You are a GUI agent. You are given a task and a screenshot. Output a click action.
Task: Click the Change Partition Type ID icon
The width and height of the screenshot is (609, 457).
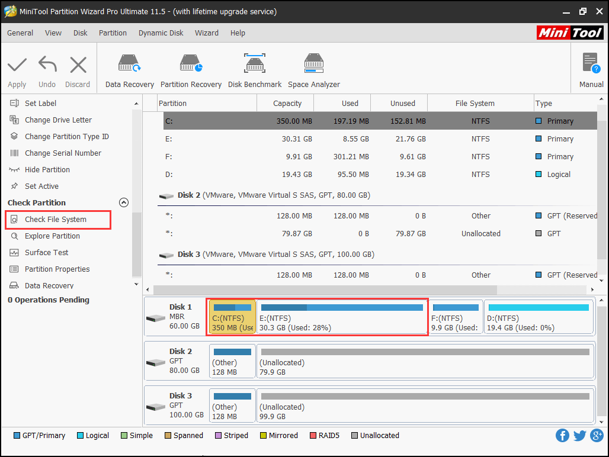(14, 136)
